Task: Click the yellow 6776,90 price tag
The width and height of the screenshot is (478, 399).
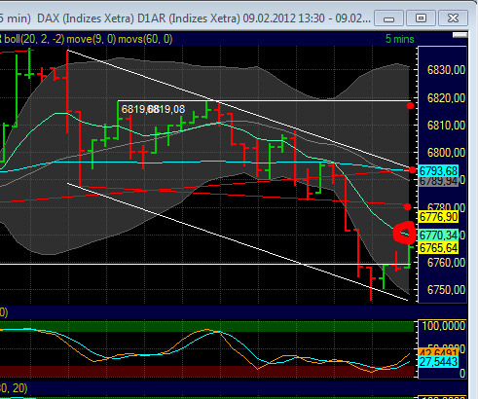Action: pyautogui.click(x=438, y=216)
